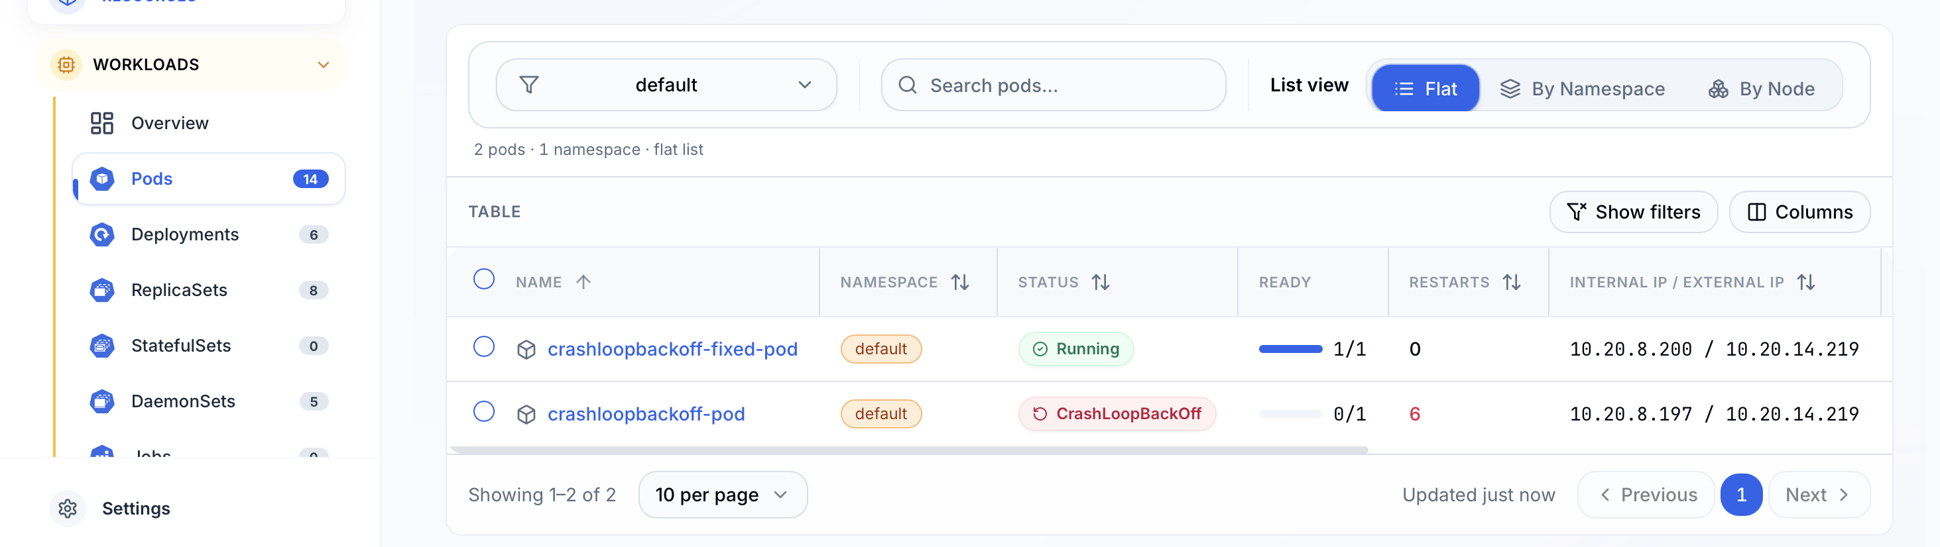Viewport: 1940px width, 547px height.
Task: Select page 1 in pagination
Action: pyautogui.click(x=1741, y=495)
